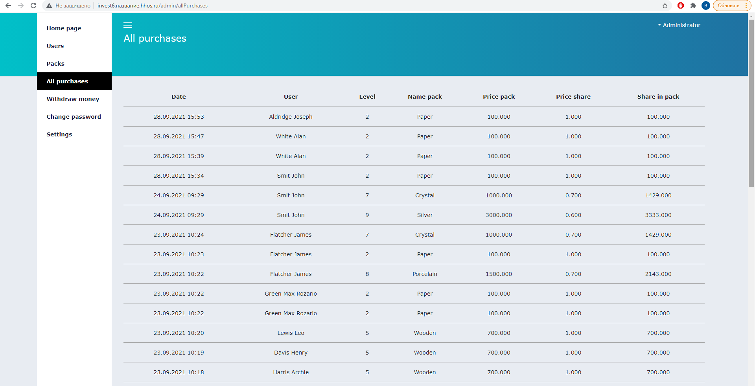Click White Alan in the 15:39 row

pos(291,156)
